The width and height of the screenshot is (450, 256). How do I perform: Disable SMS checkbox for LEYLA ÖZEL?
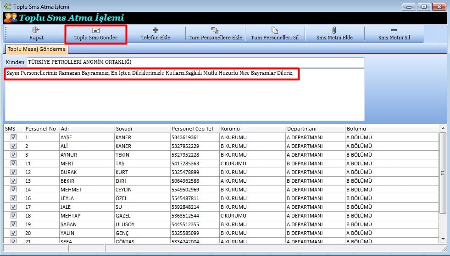(13, 198)
